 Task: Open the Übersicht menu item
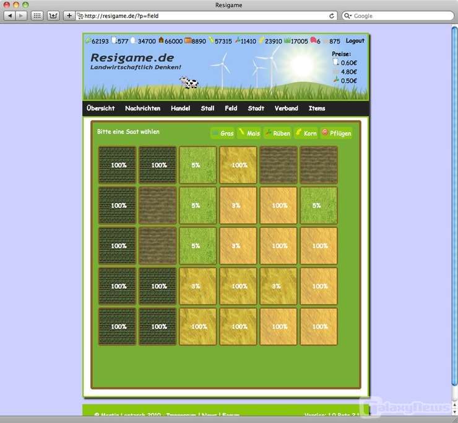coord(101,109)
